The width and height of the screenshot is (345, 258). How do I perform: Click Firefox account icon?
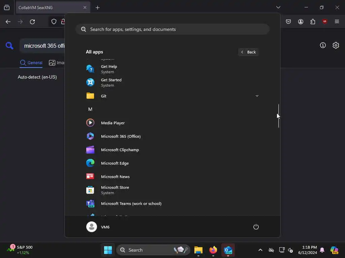pyautogui.click(x=301, y=21)
